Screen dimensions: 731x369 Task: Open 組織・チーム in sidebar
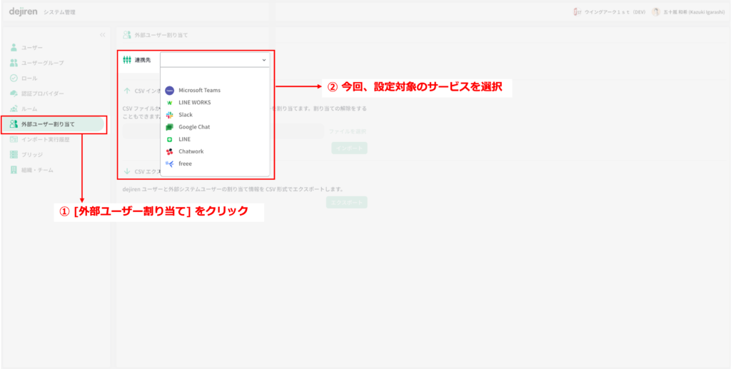31,170
